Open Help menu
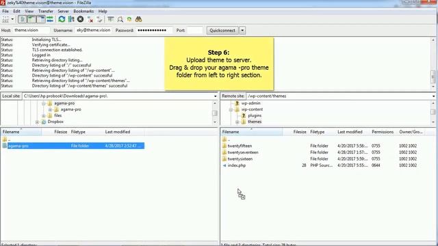The height and width of the screenshot is (246, 438). 103,11
